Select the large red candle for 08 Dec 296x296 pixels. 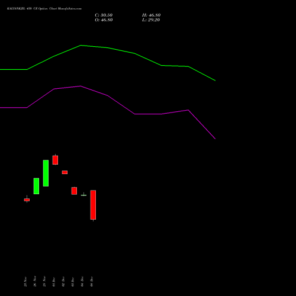(x=93, y=205)
